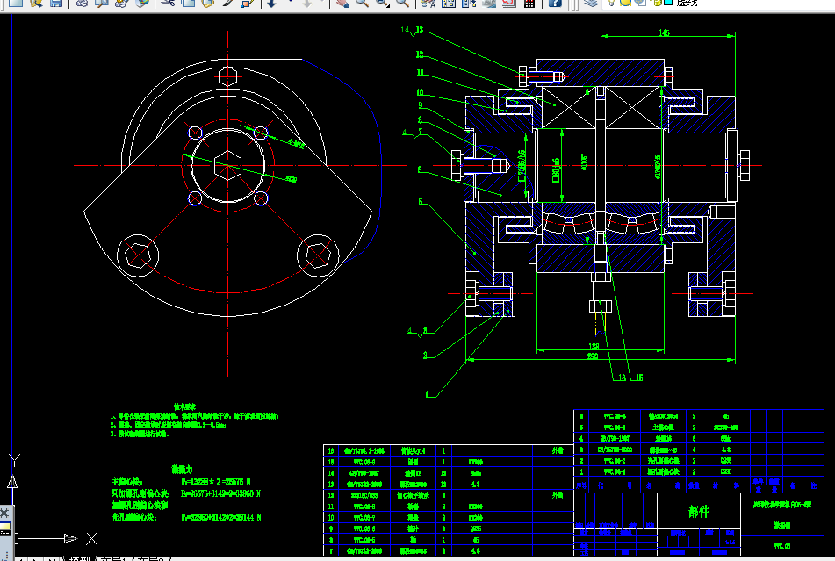This screenshot has height=561, width=835.
Task: Switch to the 模型 model tab
Action: point(80,558)
